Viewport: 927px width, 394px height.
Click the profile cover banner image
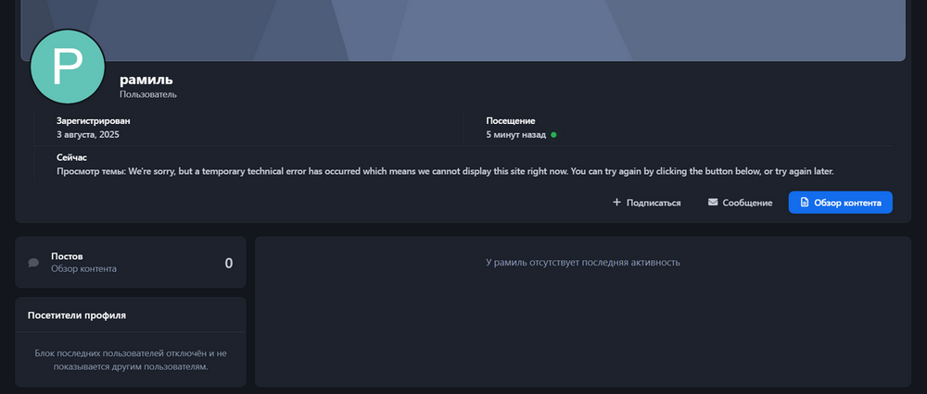point(463,28)
